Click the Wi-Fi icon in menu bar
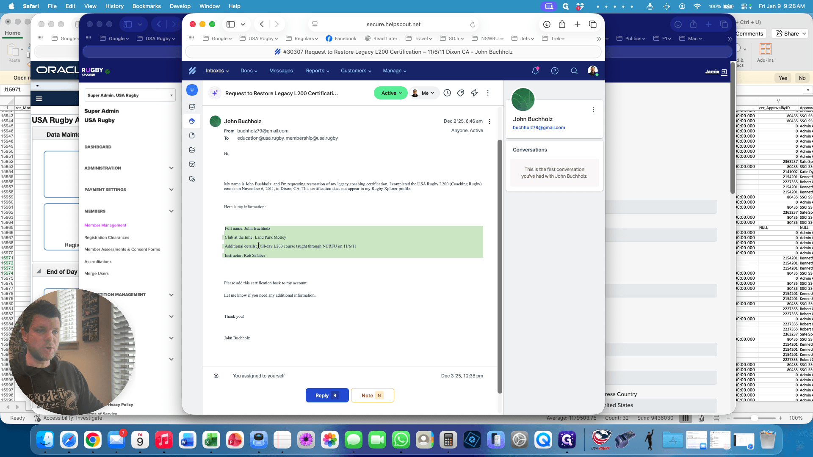This screenshot has height=457, width=813. coord(697,6)
